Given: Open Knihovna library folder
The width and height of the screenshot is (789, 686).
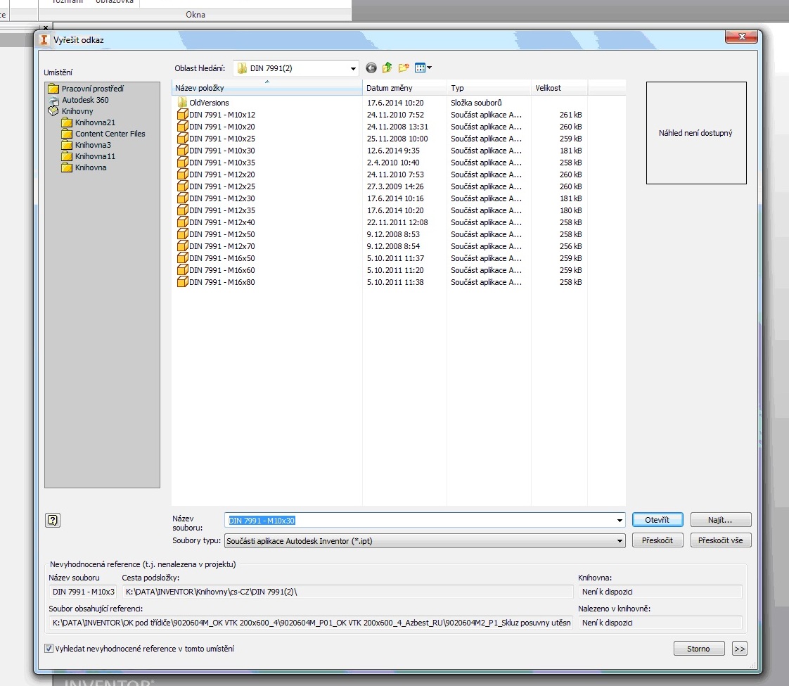Looking at the screenshot, I should [x=84, y=167].
